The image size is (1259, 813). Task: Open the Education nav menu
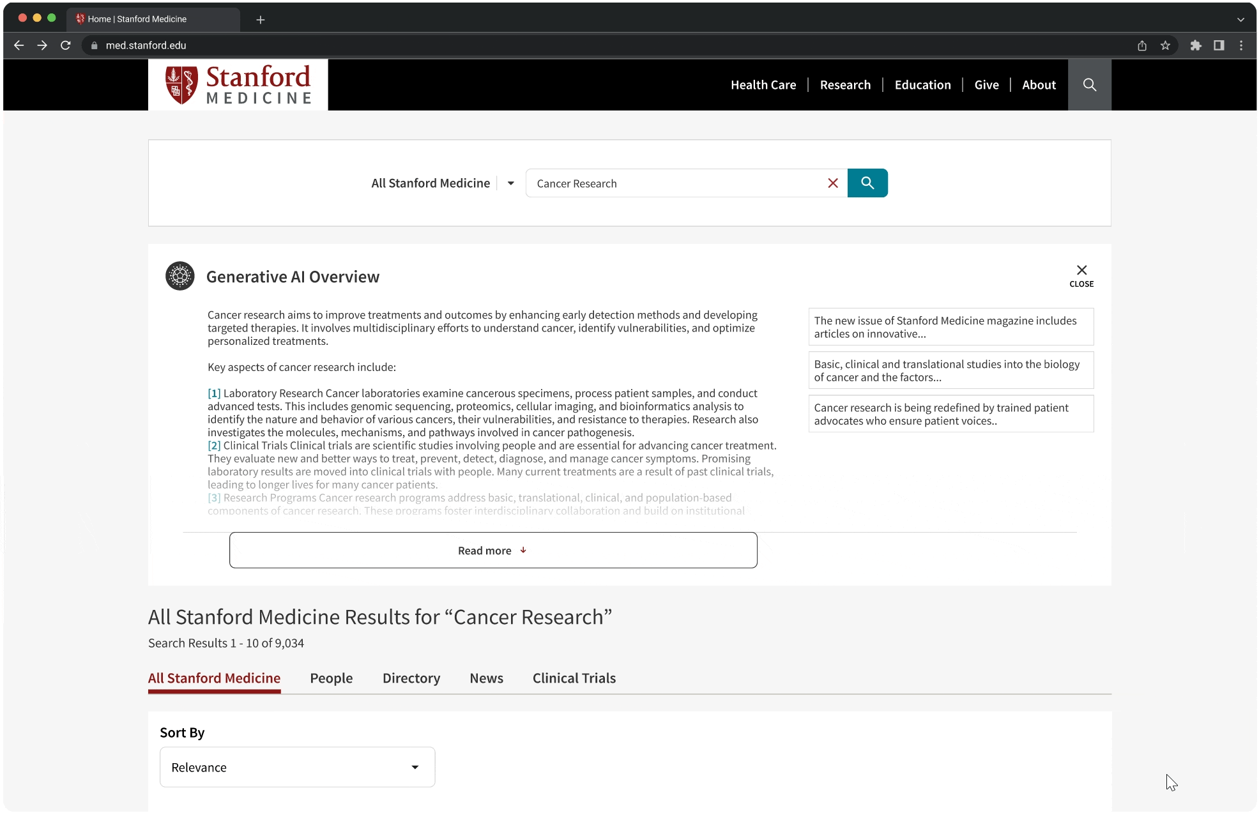(922, 85)
